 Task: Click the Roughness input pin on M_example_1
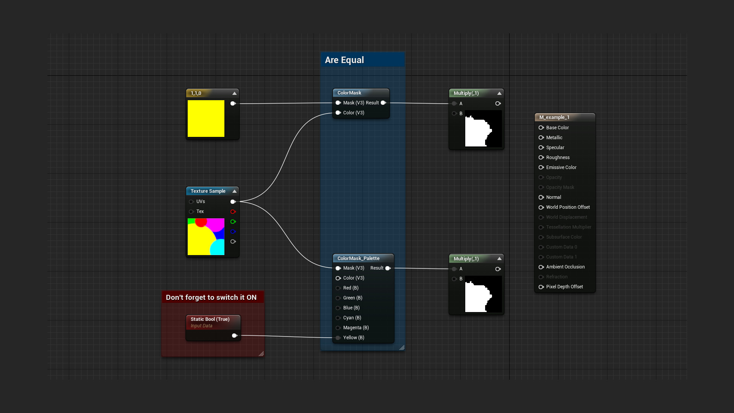541,157
